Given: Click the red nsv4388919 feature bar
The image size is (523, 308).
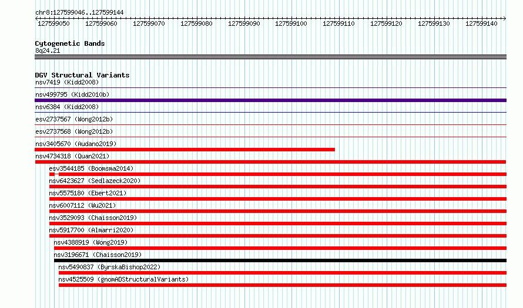Looking at the screenshot, I should click(x=280, y=248).
